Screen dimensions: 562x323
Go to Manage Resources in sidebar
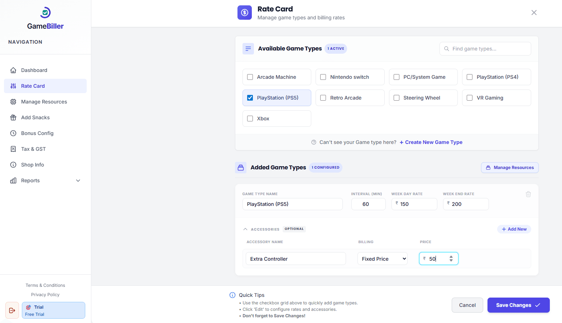pos(44,102)
